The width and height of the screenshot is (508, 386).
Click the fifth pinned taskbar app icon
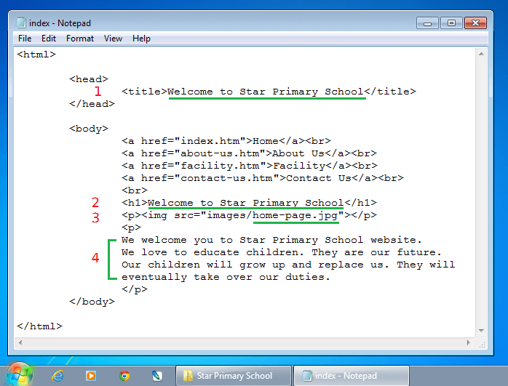click(157, 376)
